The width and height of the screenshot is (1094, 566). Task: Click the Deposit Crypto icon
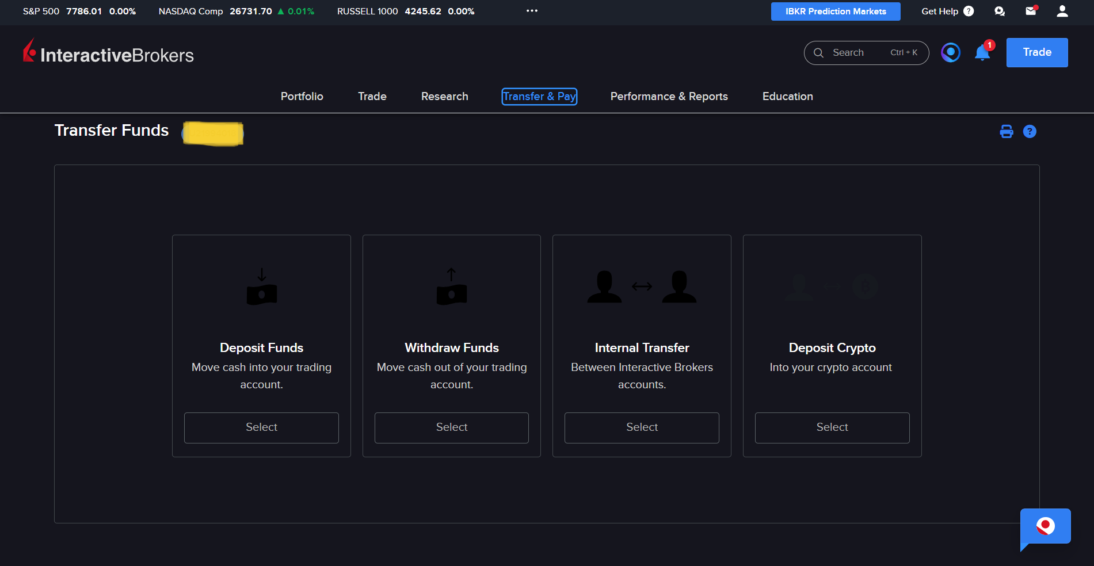(x=832, y=286)
